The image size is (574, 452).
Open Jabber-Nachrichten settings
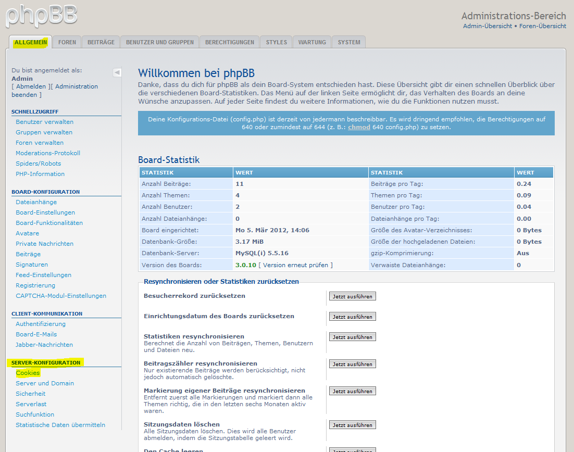pyautogui.click(x=44, y=345)
